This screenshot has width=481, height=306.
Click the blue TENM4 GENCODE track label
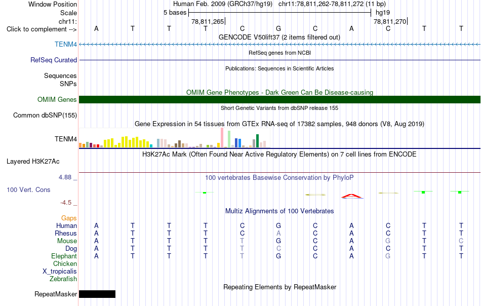[x=66, y=44]
